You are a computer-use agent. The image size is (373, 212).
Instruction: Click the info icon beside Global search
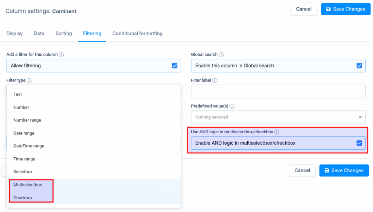[x=220, y=55]
